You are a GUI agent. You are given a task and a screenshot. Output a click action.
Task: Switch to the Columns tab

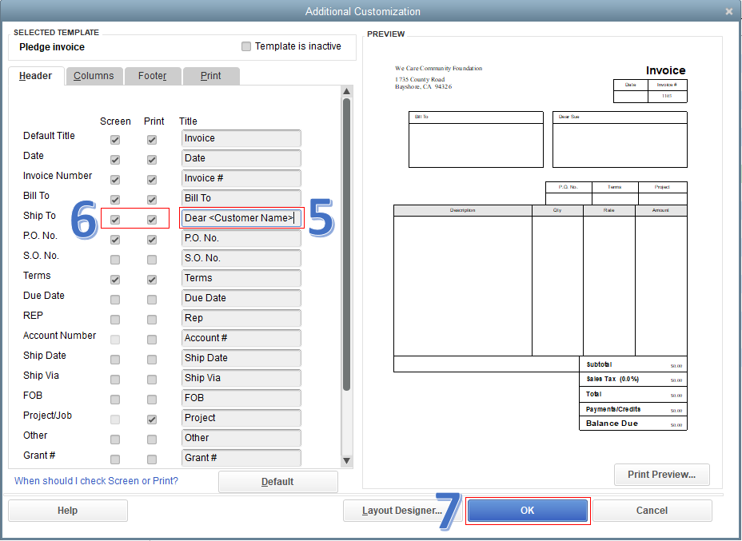click(94, 76)
